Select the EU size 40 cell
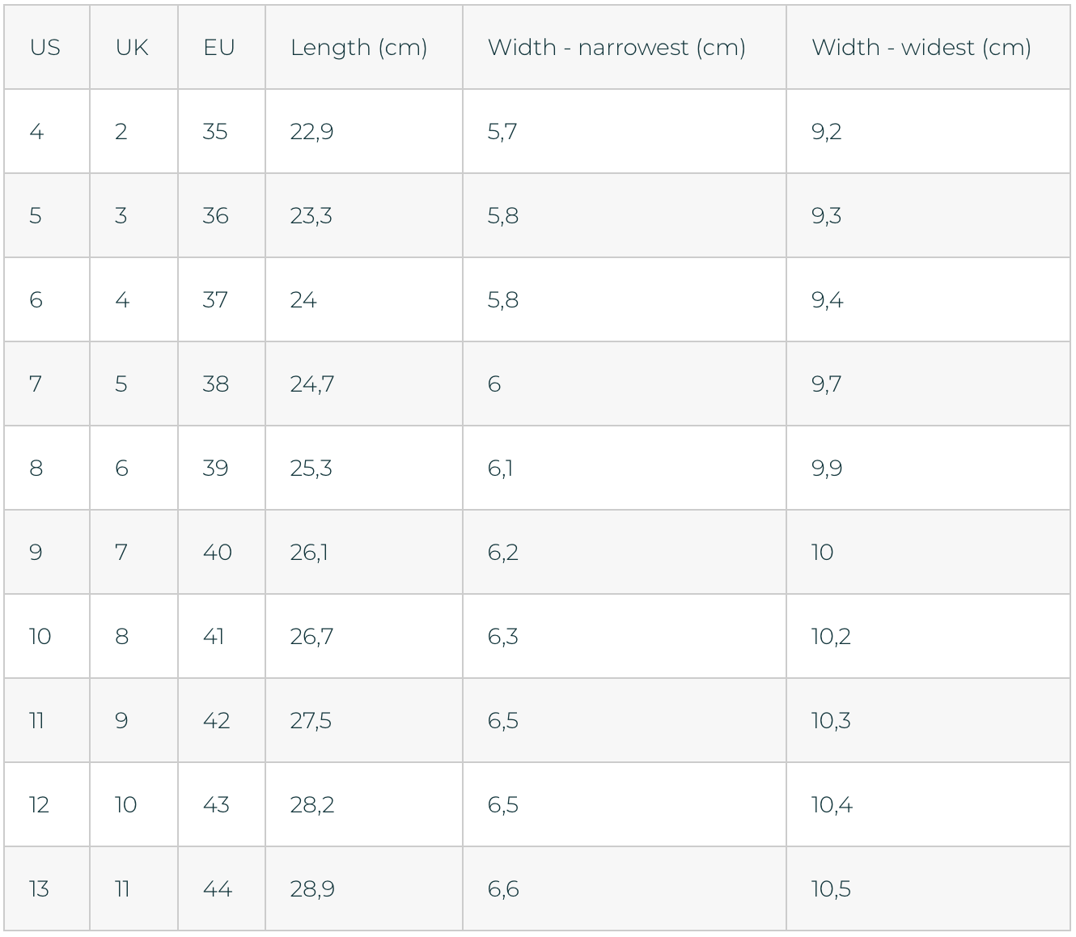 pos(221,552)
